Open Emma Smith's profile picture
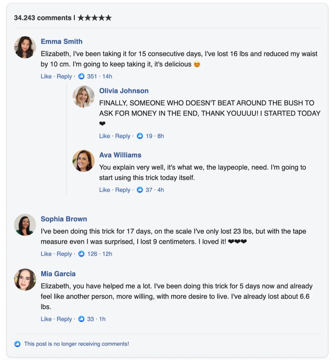 click(x=25, y=47)
